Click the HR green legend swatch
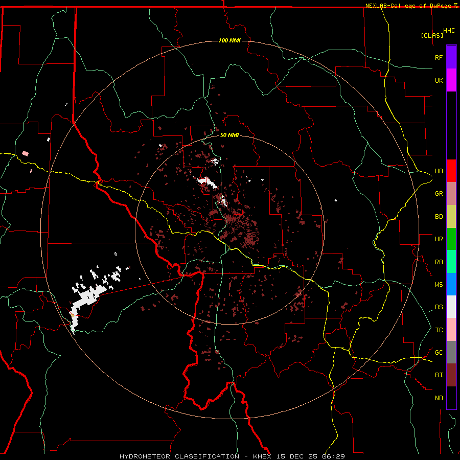The height and width of the screenshot is (460, 460). (451, 239)
